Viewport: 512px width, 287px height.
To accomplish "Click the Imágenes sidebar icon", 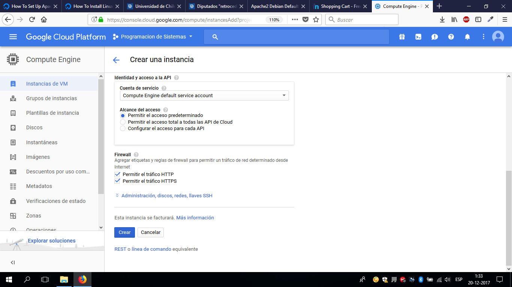I will 13,157.
